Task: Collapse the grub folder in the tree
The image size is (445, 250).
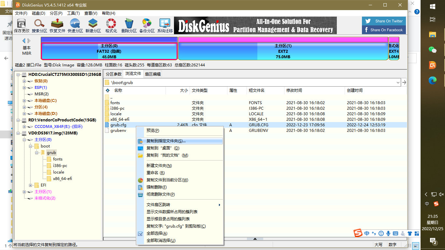Action: pyautogui.click(x=37, y=152)
